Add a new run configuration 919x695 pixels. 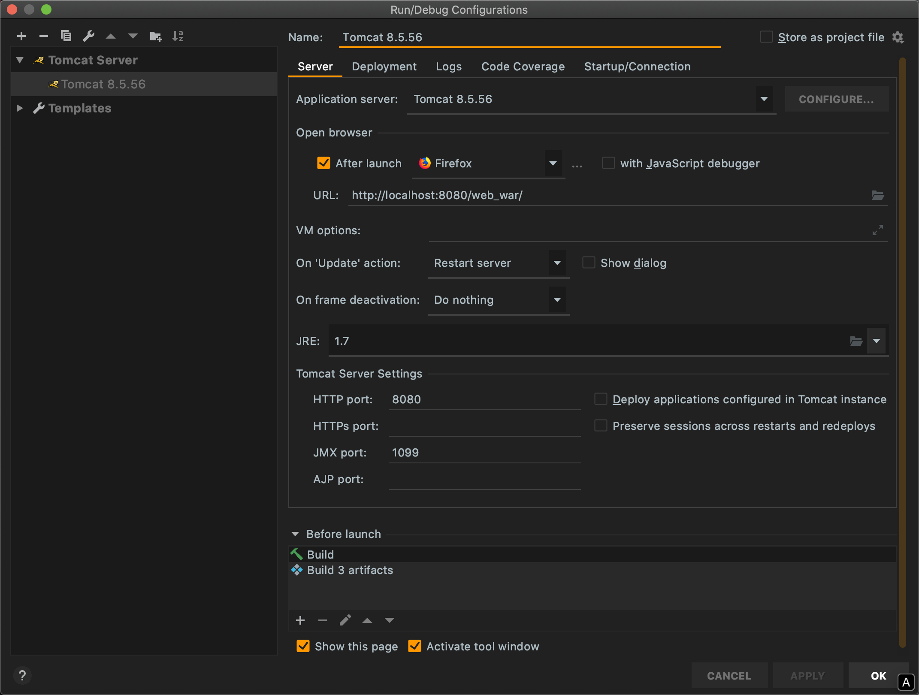pos(21,36)
